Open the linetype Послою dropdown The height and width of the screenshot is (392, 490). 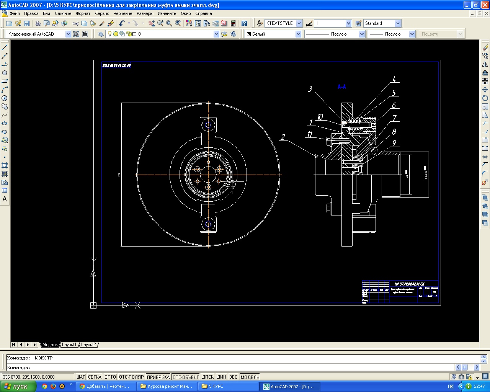pos(362,34)
